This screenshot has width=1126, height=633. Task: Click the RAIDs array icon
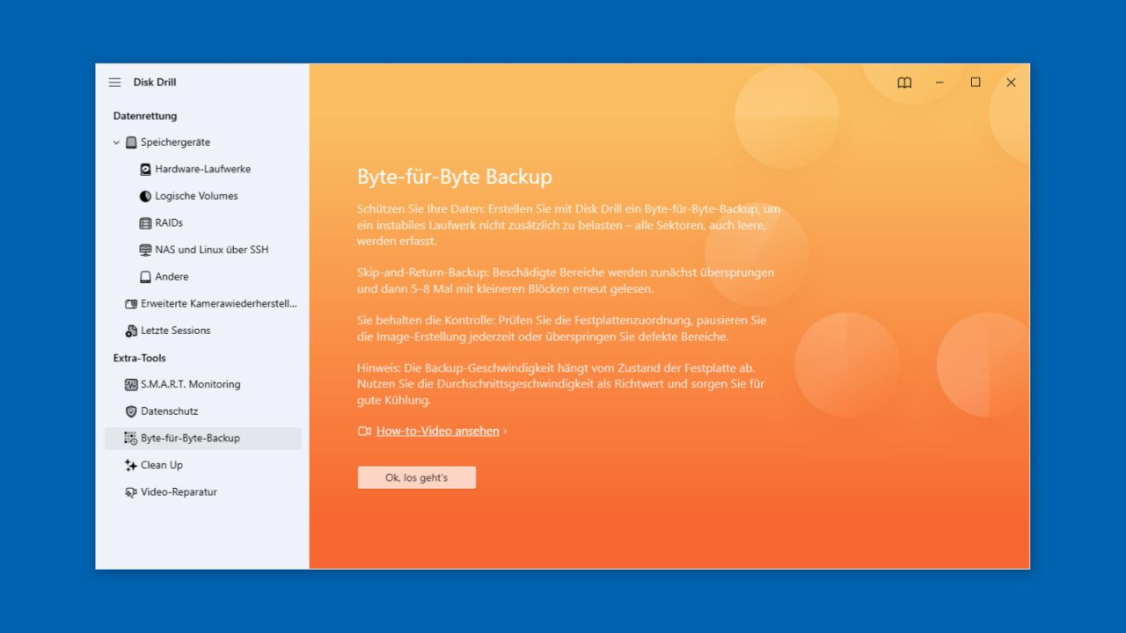[146, 223]
